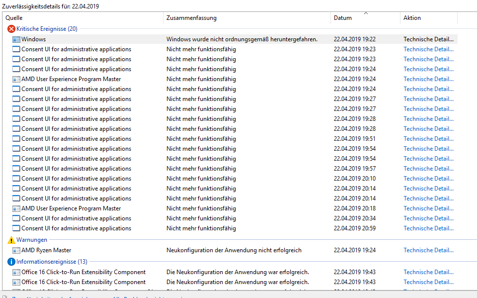Select Consent UI source text dated 20:59
477x298 pixels.
coord(77,228)
